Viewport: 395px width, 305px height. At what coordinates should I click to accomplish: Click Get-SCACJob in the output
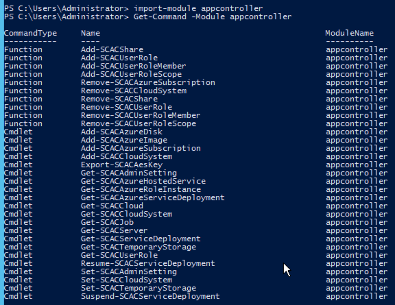tap(107, 222)
